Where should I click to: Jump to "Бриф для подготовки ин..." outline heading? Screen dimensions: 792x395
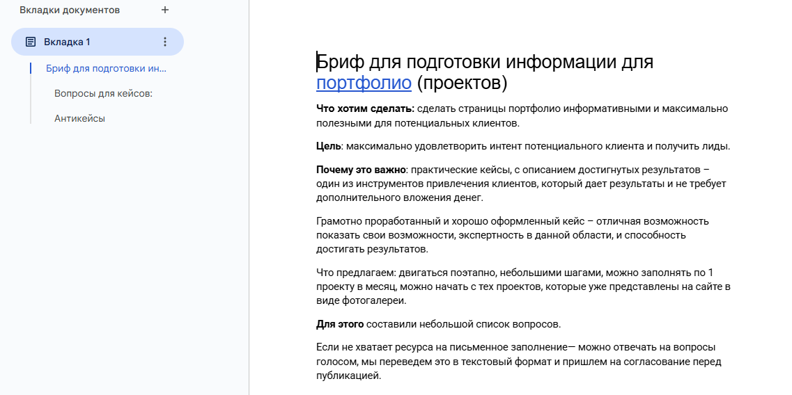click(106, 68)
